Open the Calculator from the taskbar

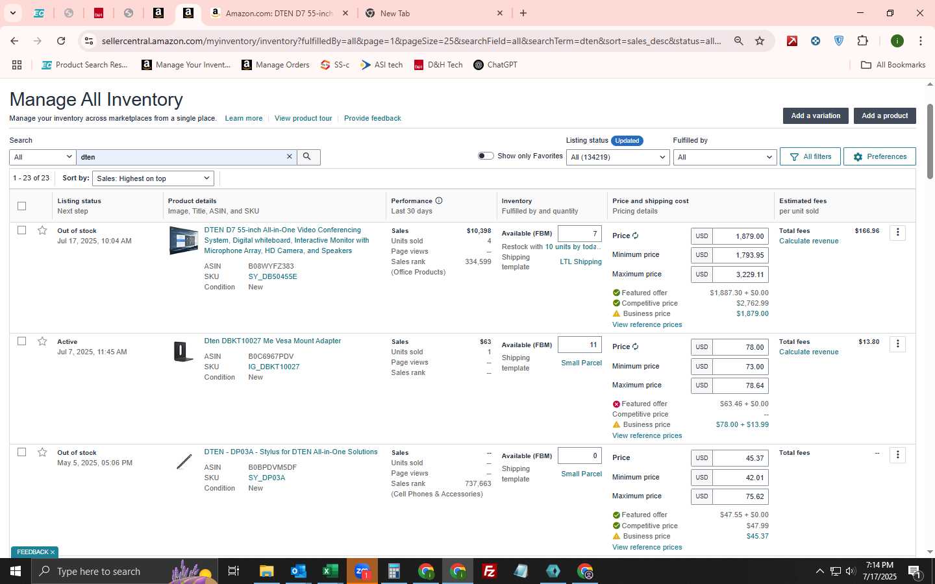pos(393,571)
